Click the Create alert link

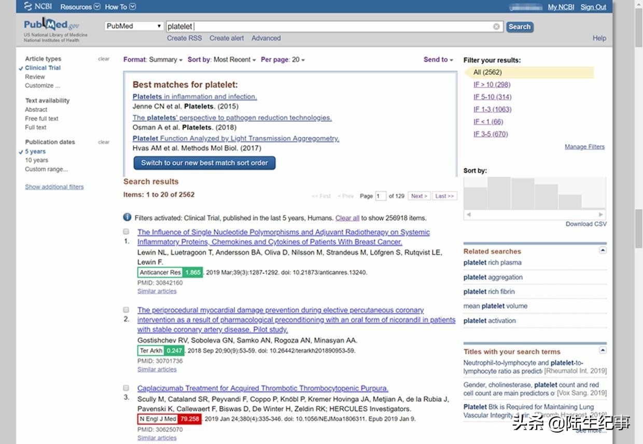[227, 38]
